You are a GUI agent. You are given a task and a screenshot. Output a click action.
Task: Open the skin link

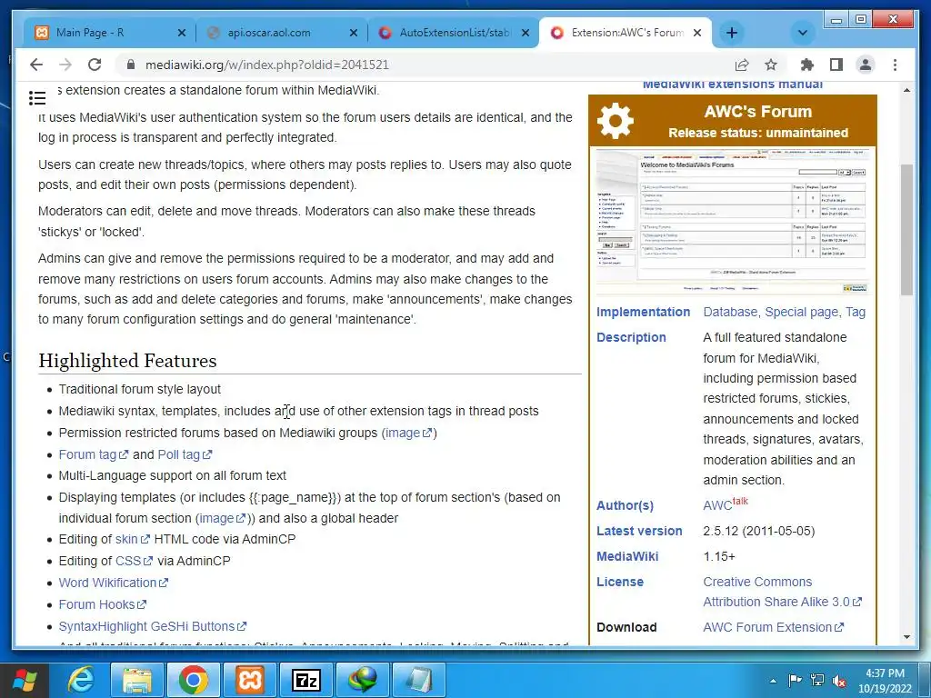(x=133, y=540)
